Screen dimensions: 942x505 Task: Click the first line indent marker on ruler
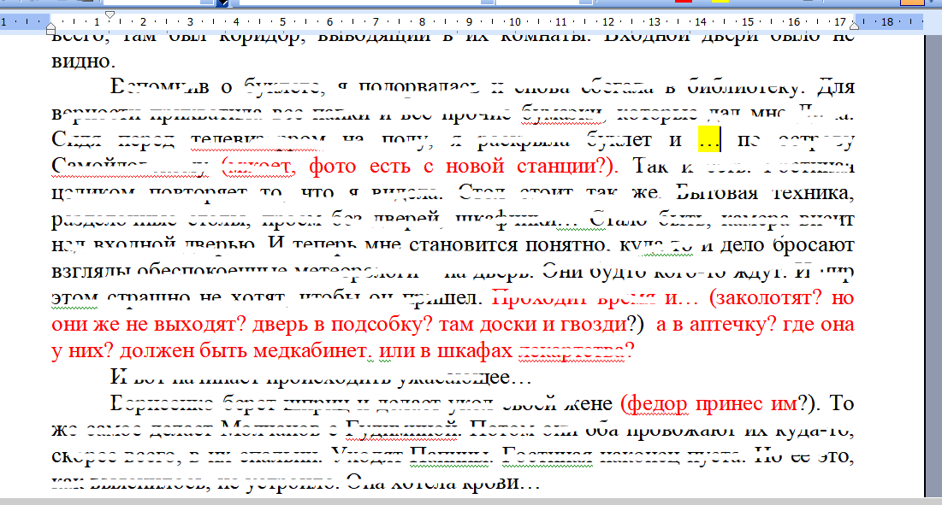point(110,15)
